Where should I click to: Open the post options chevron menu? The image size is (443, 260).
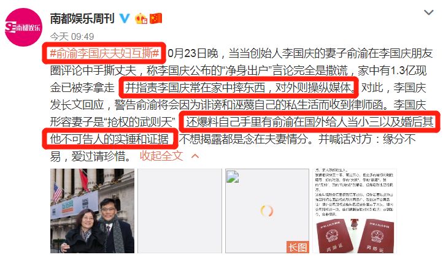(x=429, y=12)
